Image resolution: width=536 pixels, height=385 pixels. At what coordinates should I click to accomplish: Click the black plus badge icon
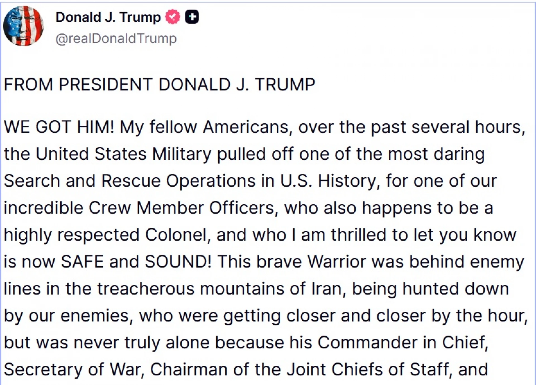192,17
